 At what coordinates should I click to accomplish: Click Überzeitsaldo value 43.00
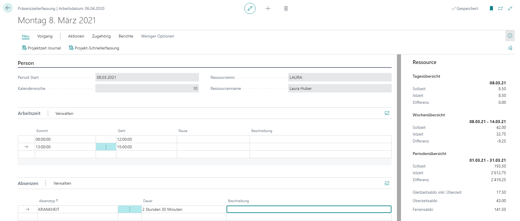pyautogui.click(x=501, y=201)
